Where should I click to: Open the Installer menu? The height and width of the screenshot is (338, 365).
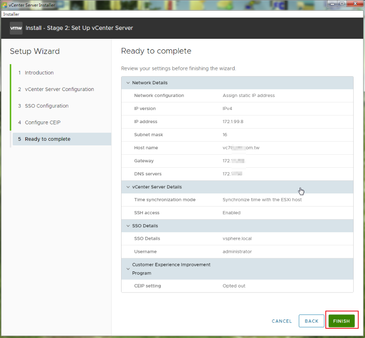(11, 14)
